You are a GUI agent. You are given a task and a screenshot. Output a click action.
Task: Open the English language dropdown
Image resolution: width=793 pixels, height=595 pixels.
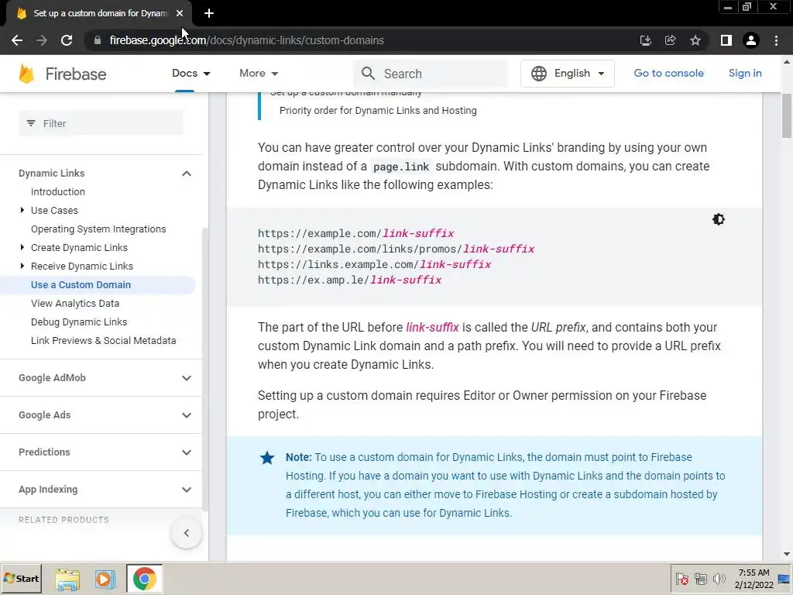tap(568, 74)
